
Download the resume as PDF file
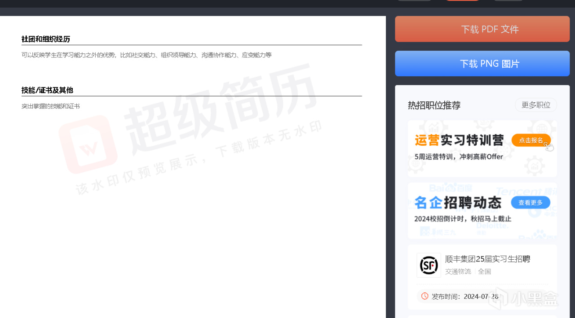coord(482,29)
